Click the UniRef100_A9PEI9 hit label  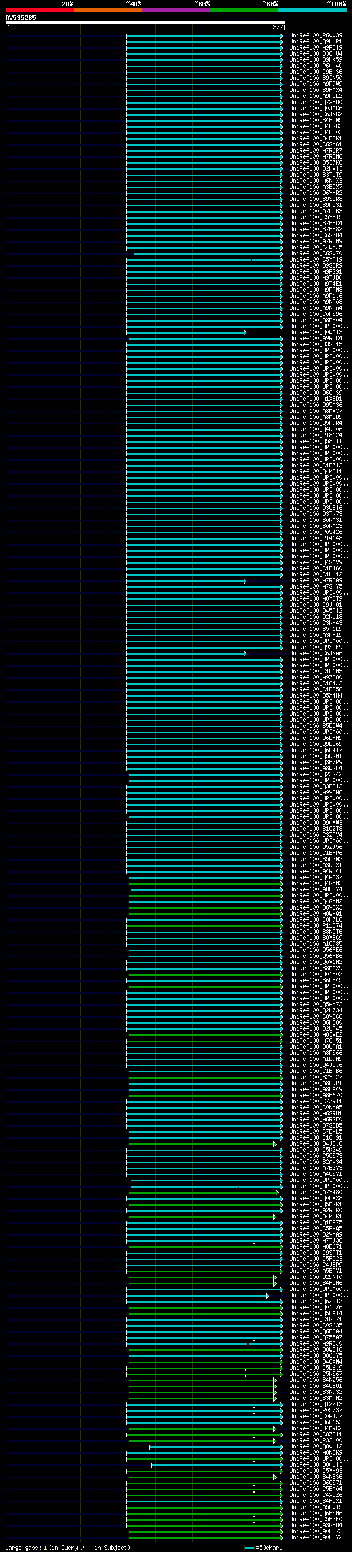pos(316,47)
